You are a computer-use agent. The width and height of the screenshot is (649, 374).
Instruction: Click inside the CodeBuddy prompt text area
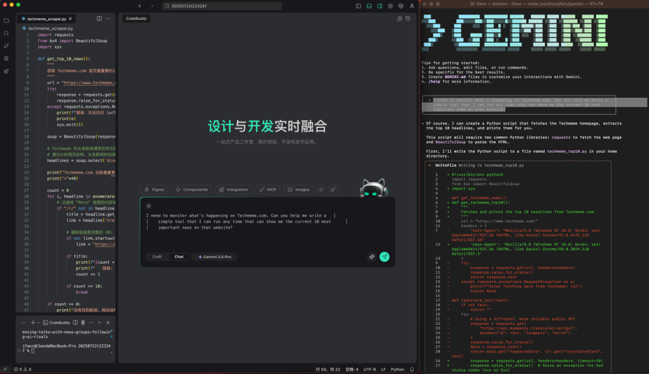point(267,228)
